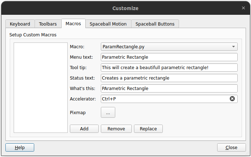Select the ParamRectangle.py macro combo box
Viewport: 251px width, 157px height.
pyautogui.click(x=169, y=46)
